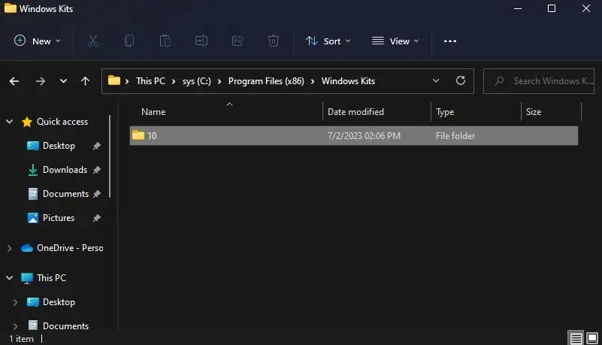
Task: Expand the OneDrive - Personal node
Action: [x=10, y=248]
